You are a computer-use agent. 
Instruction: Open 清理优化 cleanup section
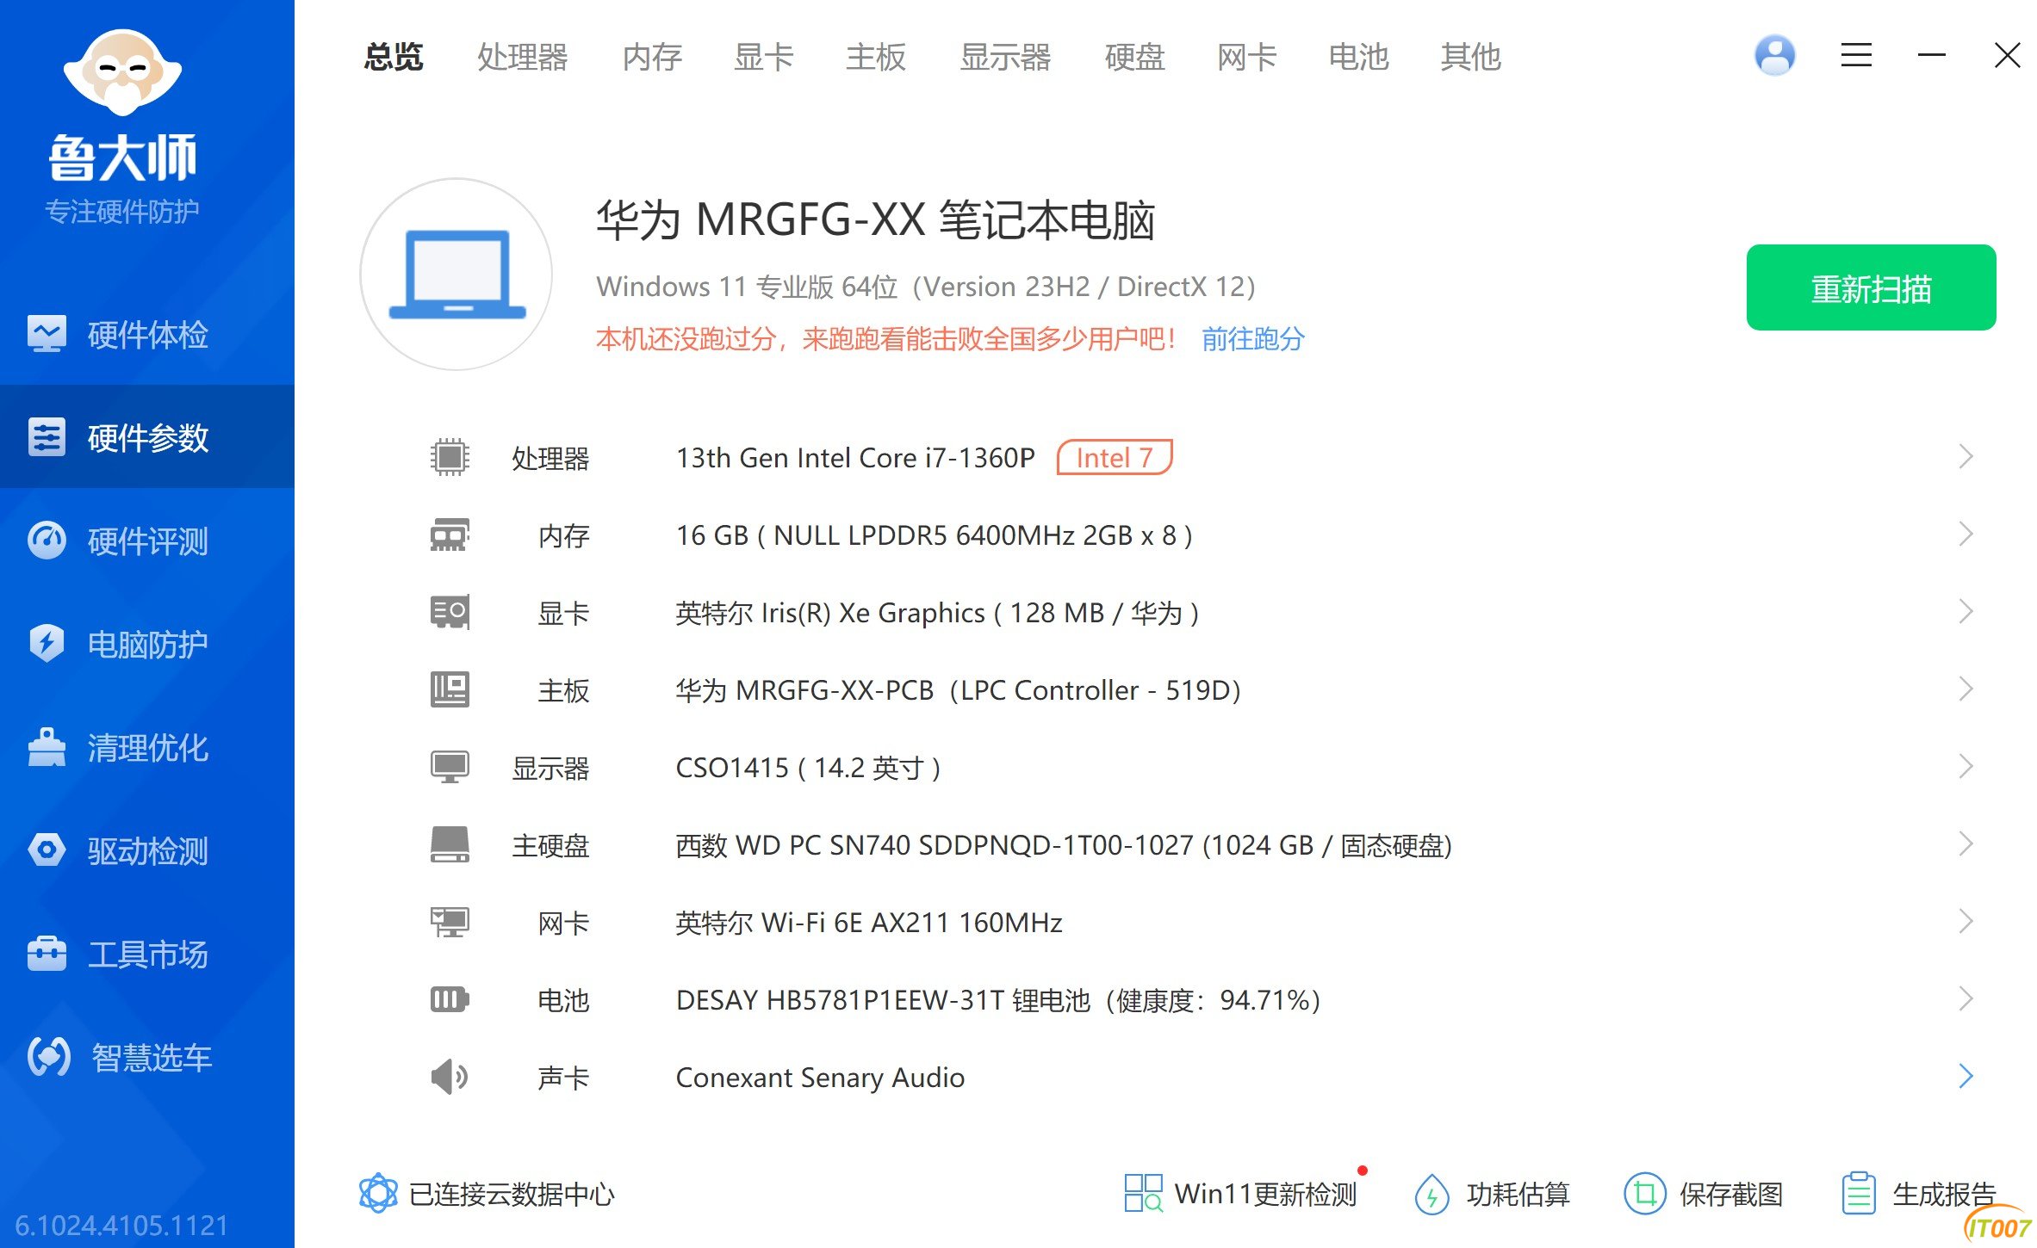[x=146, y=747]
